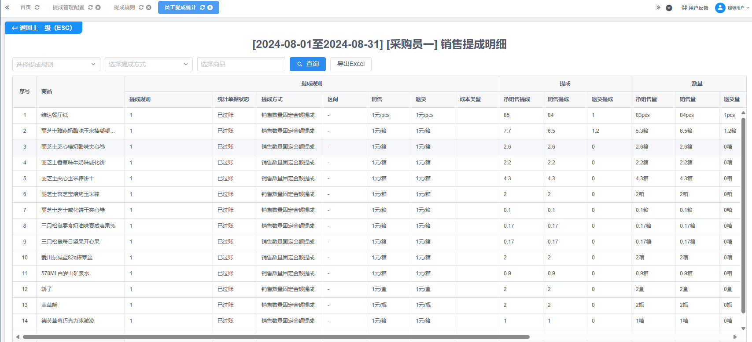752x342 pixels.
Task: Select the 丽芝士香草味牛奶味威化饼 row
Action: tap(376, 163)
